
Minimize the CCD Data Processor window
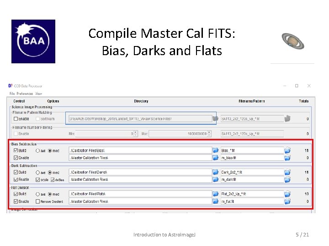coord(285,86)
